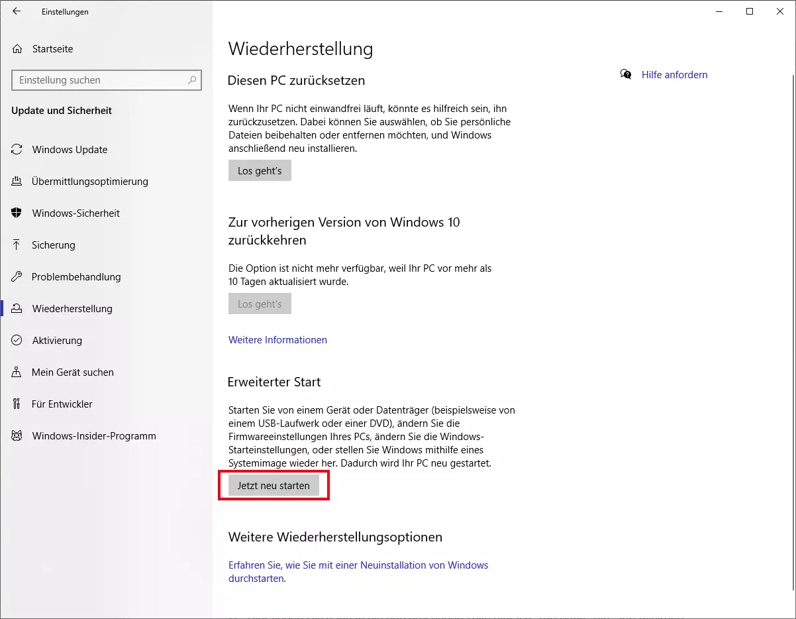Viewport: 796px width, 619px height.
Task: Click Weitere Wiederherstellungsoptionen heading
Action: (335, 537)
